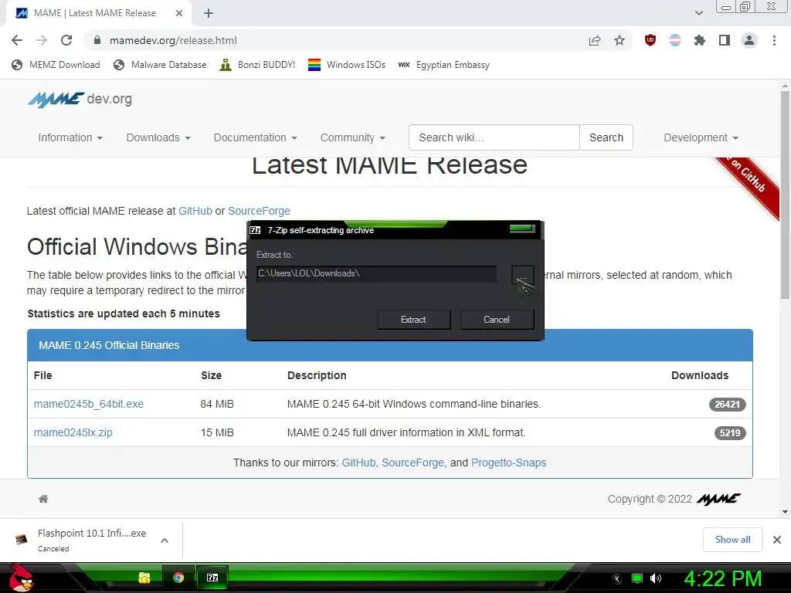791x593 pixels.
Task: Switch to 7-Zip taskbar button
Action: point(212,578)
